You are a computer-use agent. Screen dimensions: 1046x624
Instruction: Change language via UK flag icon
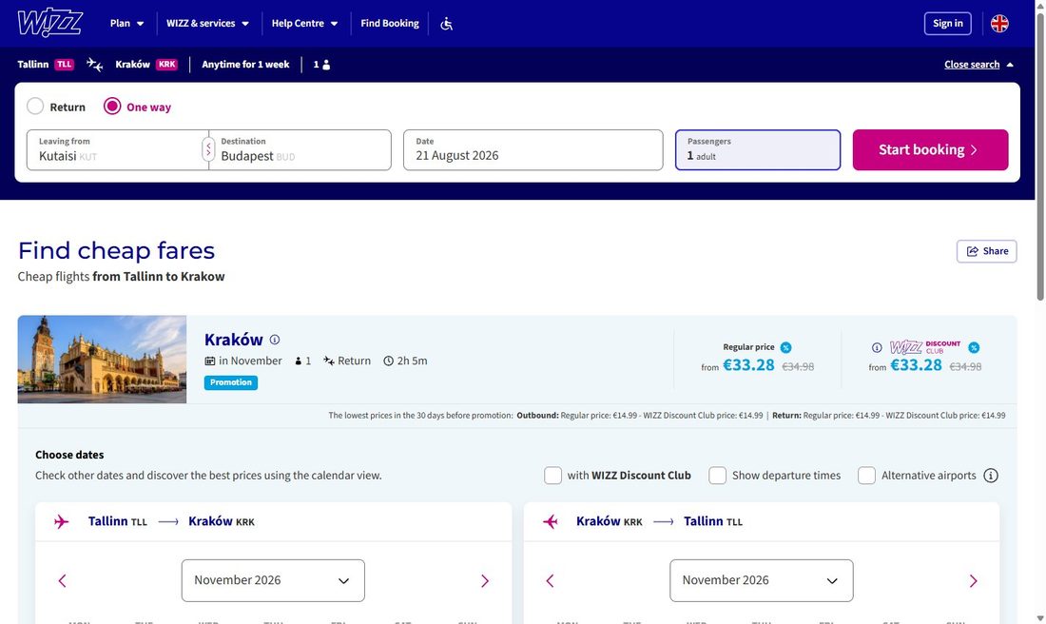(x=999, y=24)
